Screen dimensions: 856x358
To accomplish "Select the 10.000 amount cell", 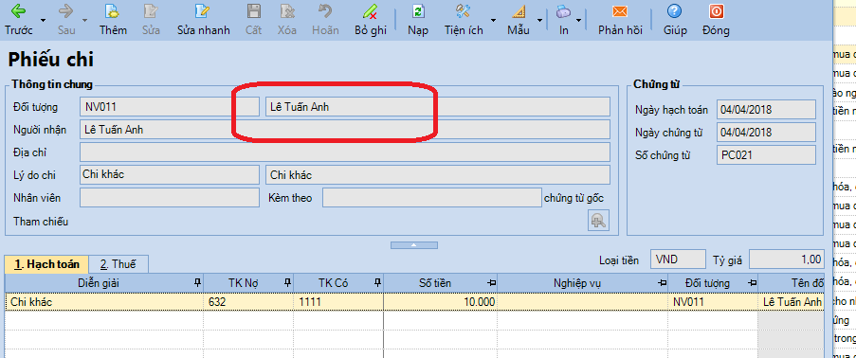I will point(441,302).
